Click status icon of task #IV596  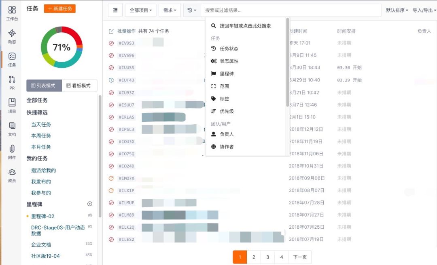tap(111, 55)
